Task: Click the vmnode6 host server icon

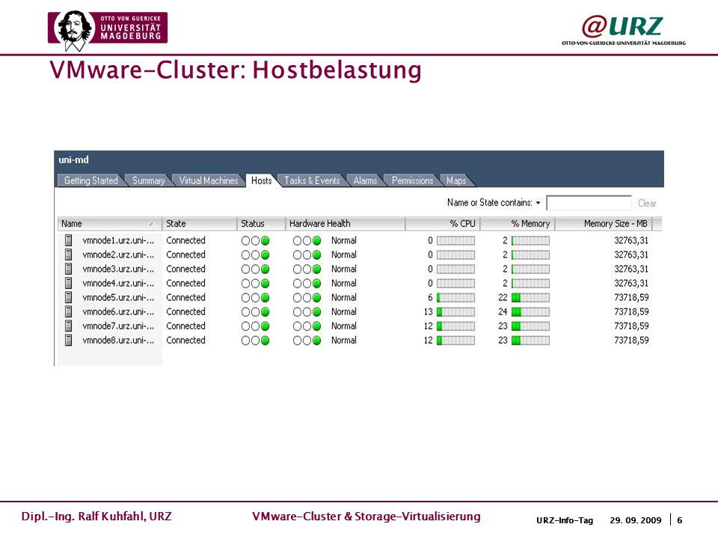Action: pos(69,311)
